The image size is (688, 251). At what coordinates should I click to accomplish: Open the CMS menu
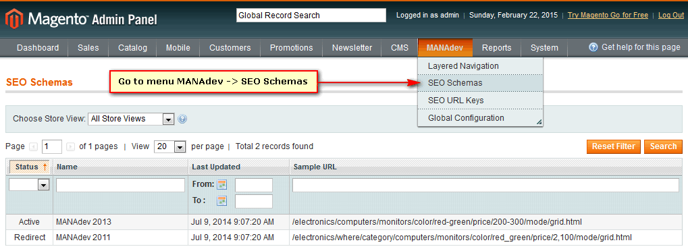click(x=400, y=48)
